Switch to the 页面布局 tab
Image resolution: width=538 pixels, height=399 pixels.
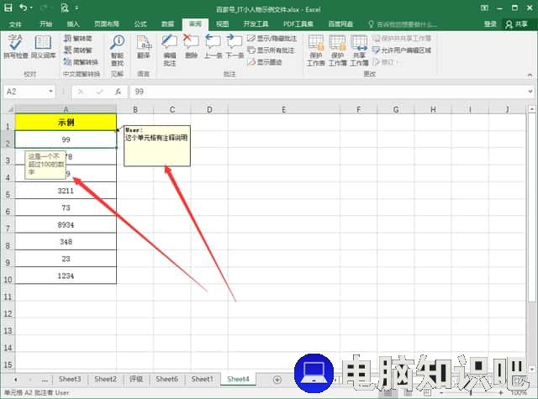[107, 24]
